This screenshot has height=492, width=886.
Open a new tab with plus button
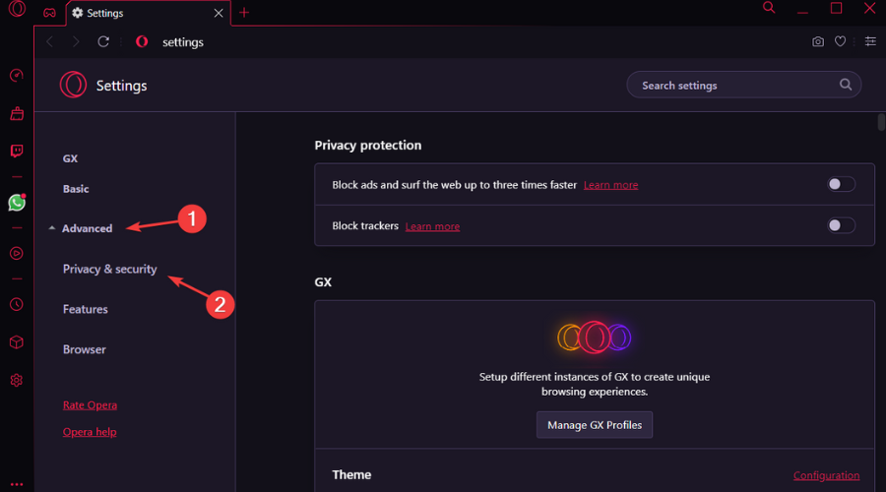pos(245,13)
